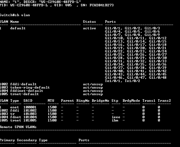Click port Te1/0/1

pyautogui.click(x=113, y=81)
